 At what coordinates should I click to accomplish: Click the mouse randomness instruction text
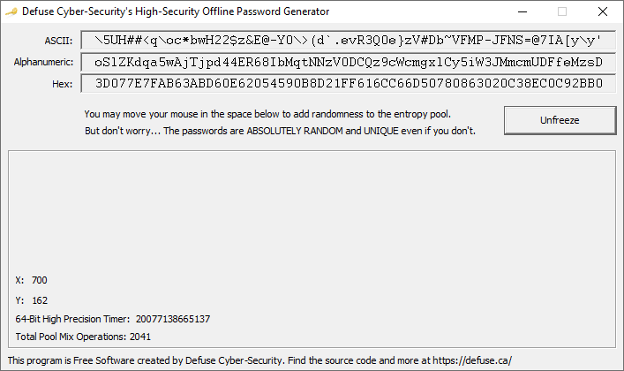tap(267, 114)
